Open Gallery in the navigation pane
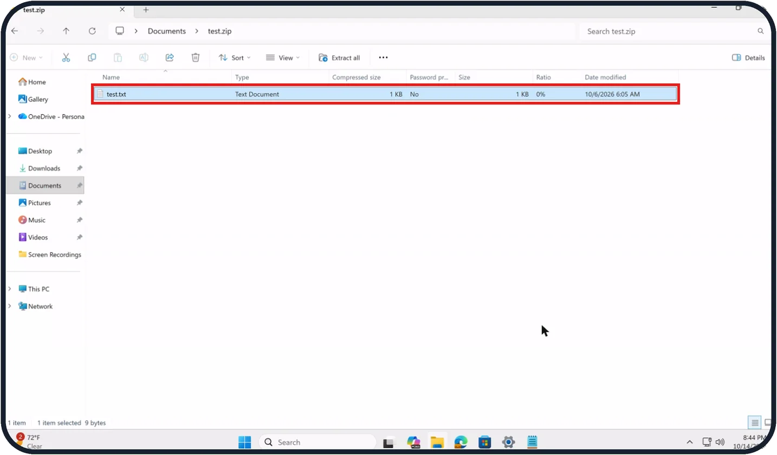Viewport: 777px width, 455px height. 33,100
